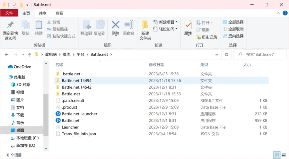Switch to the details view icon in the status bar
The height and width of the screenshot is (159, 289).
tap(277, 155)
